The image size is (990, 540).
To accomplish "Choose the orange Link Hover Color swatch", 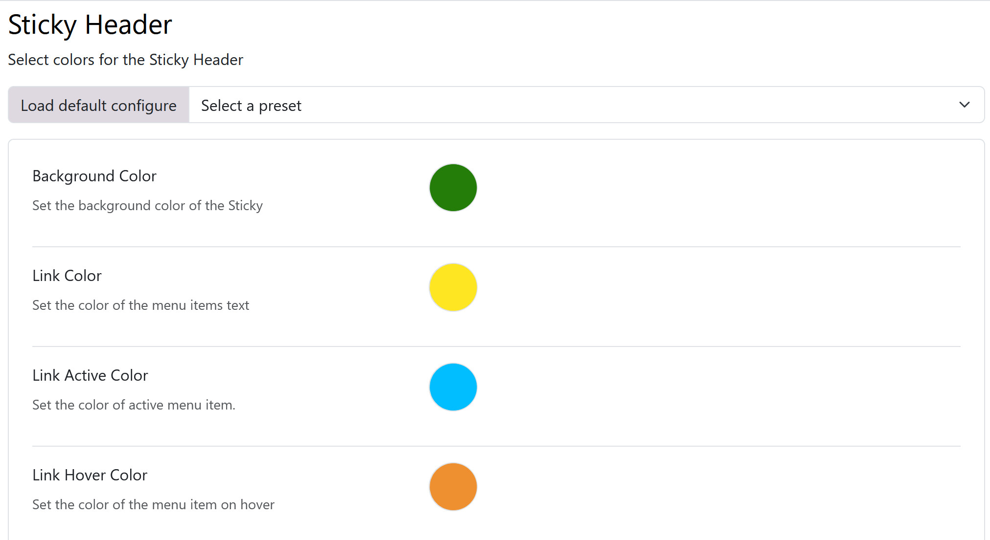I will click(453, 487).
